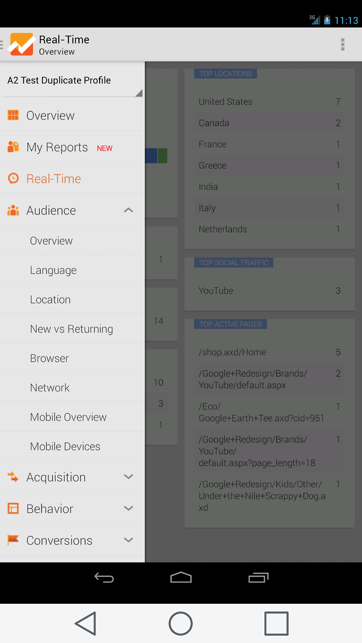Select the Behavior menu label

[50, 509]
